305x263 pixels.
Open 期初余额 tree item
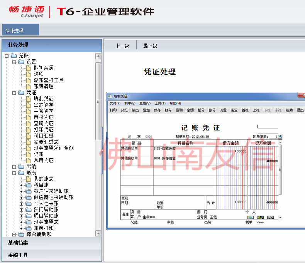tap(44, 68)
